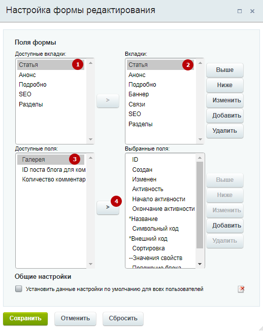263x331 pixels.
Task: Click the disabled arrow button between tab lists
Action: (x=108, y=100)
